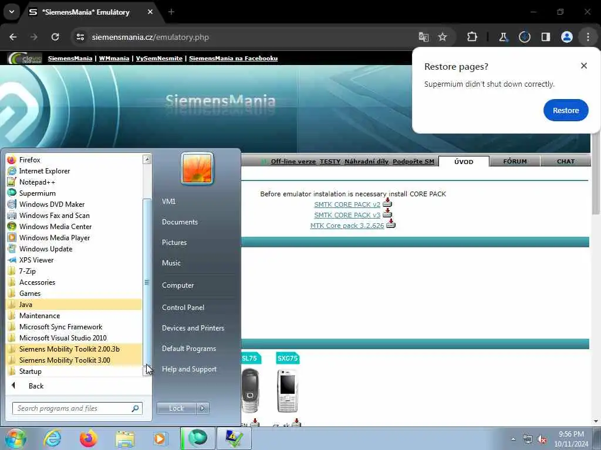The width and height of the screenshot is (601, 450).
Task: Open the downloads icon in the toolbar
Action: (524, 37)
